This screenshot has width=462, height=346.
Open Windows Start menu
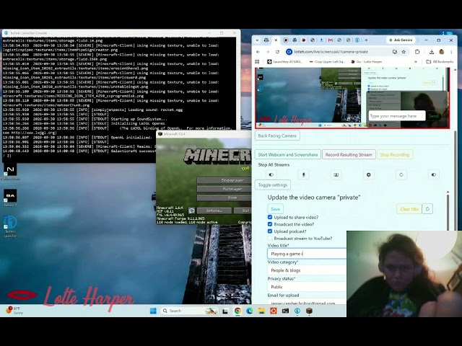153,311
